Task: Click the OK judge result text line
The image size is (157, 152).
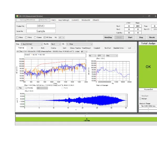Action: tap(48, 51)
